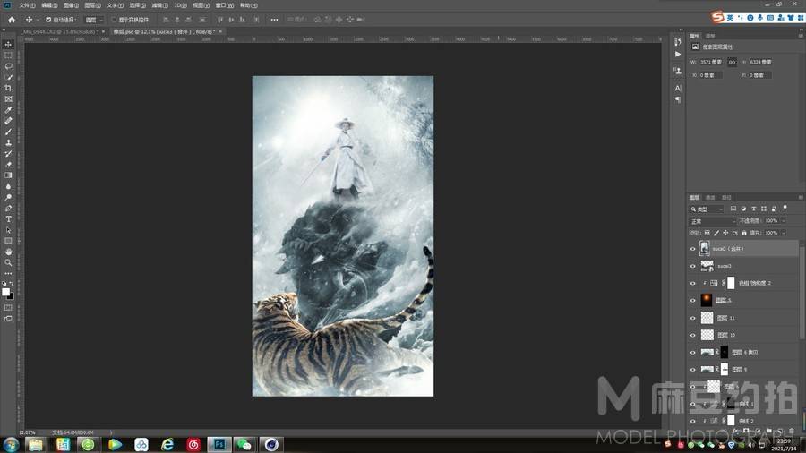Select the Gradient tool
The image size is (806, 453).
coord(8,175)
